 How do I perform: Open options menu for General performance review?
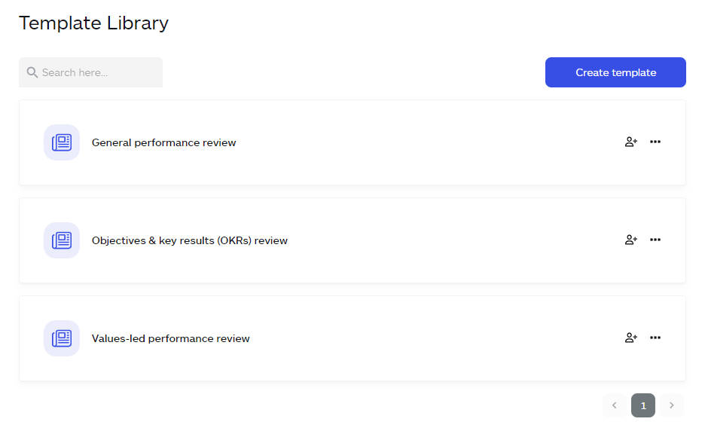[x=655, y=142]
